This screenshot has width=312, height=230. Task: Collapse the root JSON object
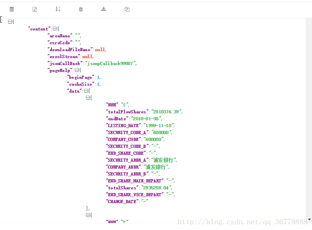(10, 22)
